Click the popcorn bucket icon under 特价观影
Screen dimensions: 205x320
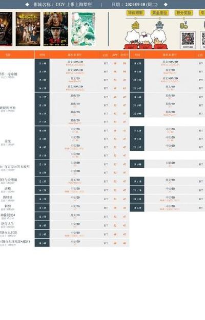[x=135, y=25]
